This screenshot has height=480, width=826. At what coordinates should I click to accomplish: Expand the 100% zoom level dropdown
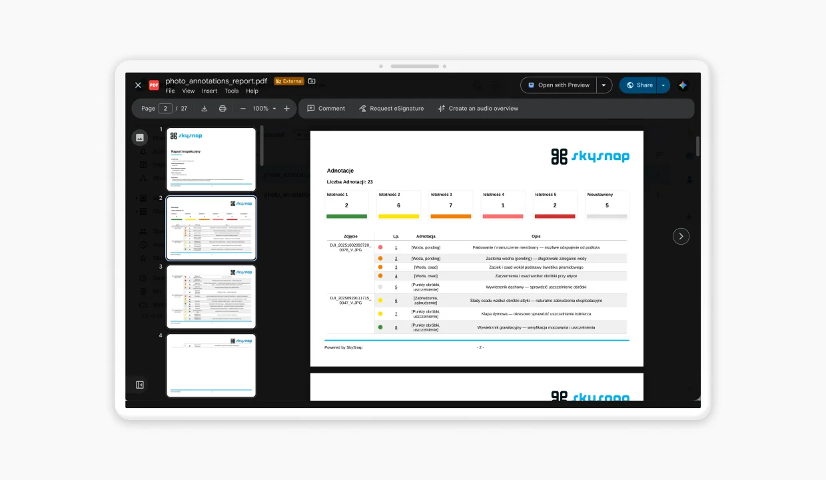pos(264,109)
